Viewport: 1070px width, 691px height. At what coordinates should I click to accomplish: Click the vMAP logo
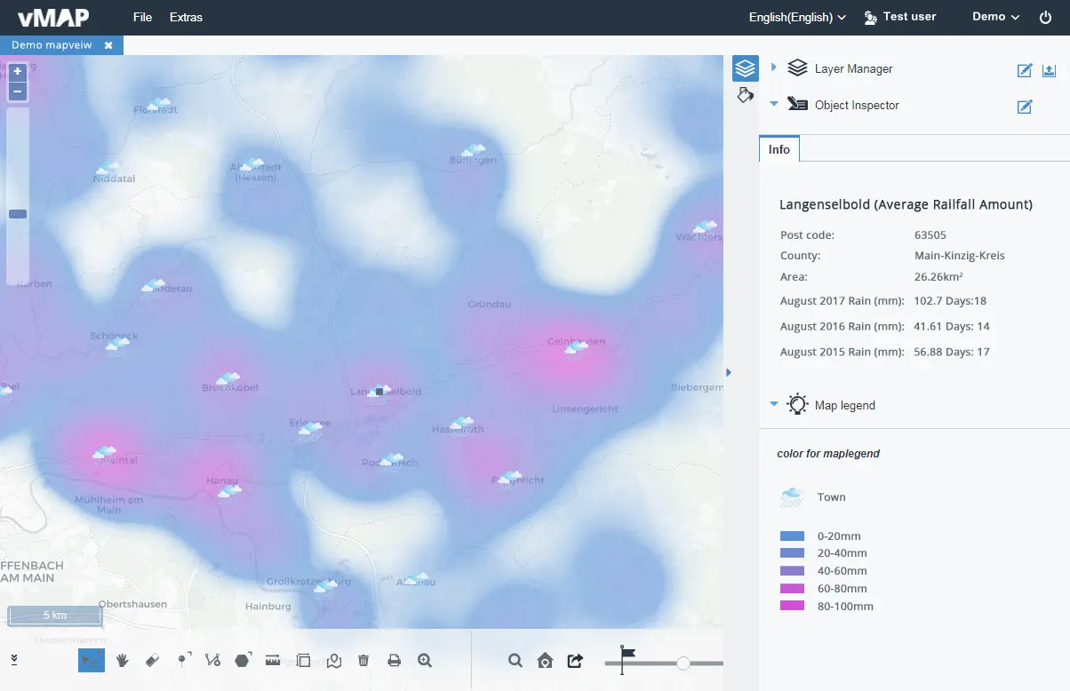53,17
